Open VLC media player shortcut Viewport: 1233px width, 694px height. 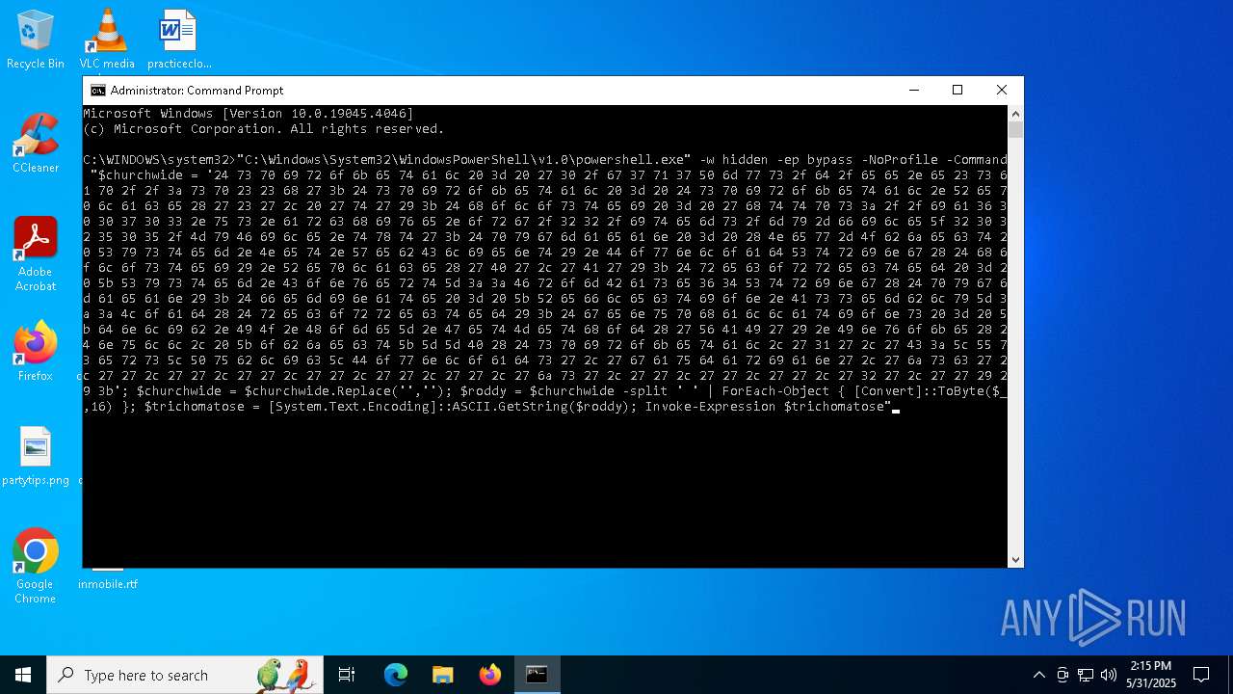[107, 40]
